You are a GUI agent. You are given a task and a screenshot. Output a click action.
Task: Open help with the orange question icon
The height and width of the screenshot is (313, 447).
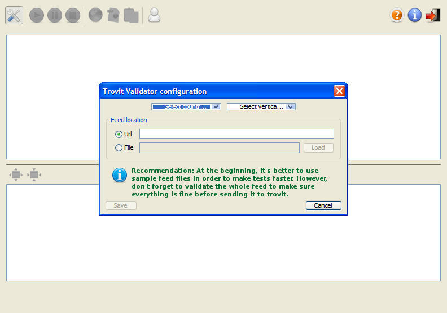[x=397, y=15]
